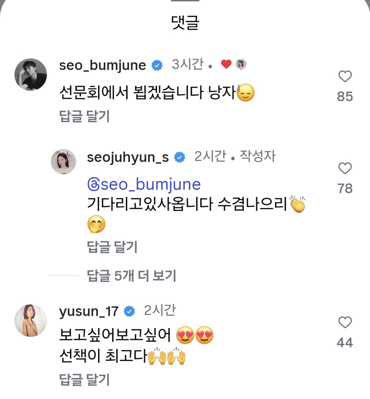Reply to seojuhyun_s via 답글 달기
This screenshot has width=370, height=399.
coord(112,247)
